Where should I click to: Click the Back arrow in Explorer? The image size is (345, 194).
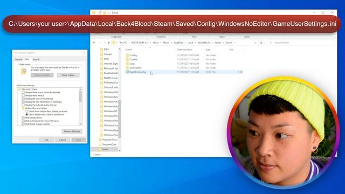pos(94,43)
